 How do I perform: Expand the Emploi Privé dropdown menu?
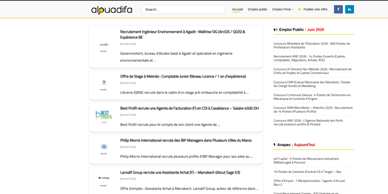click(x=283, y=9)
